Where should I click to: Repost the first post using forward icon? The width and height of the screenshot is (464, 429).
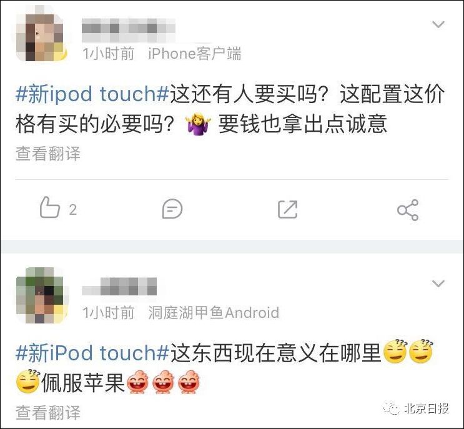click(x=288, y=209)
